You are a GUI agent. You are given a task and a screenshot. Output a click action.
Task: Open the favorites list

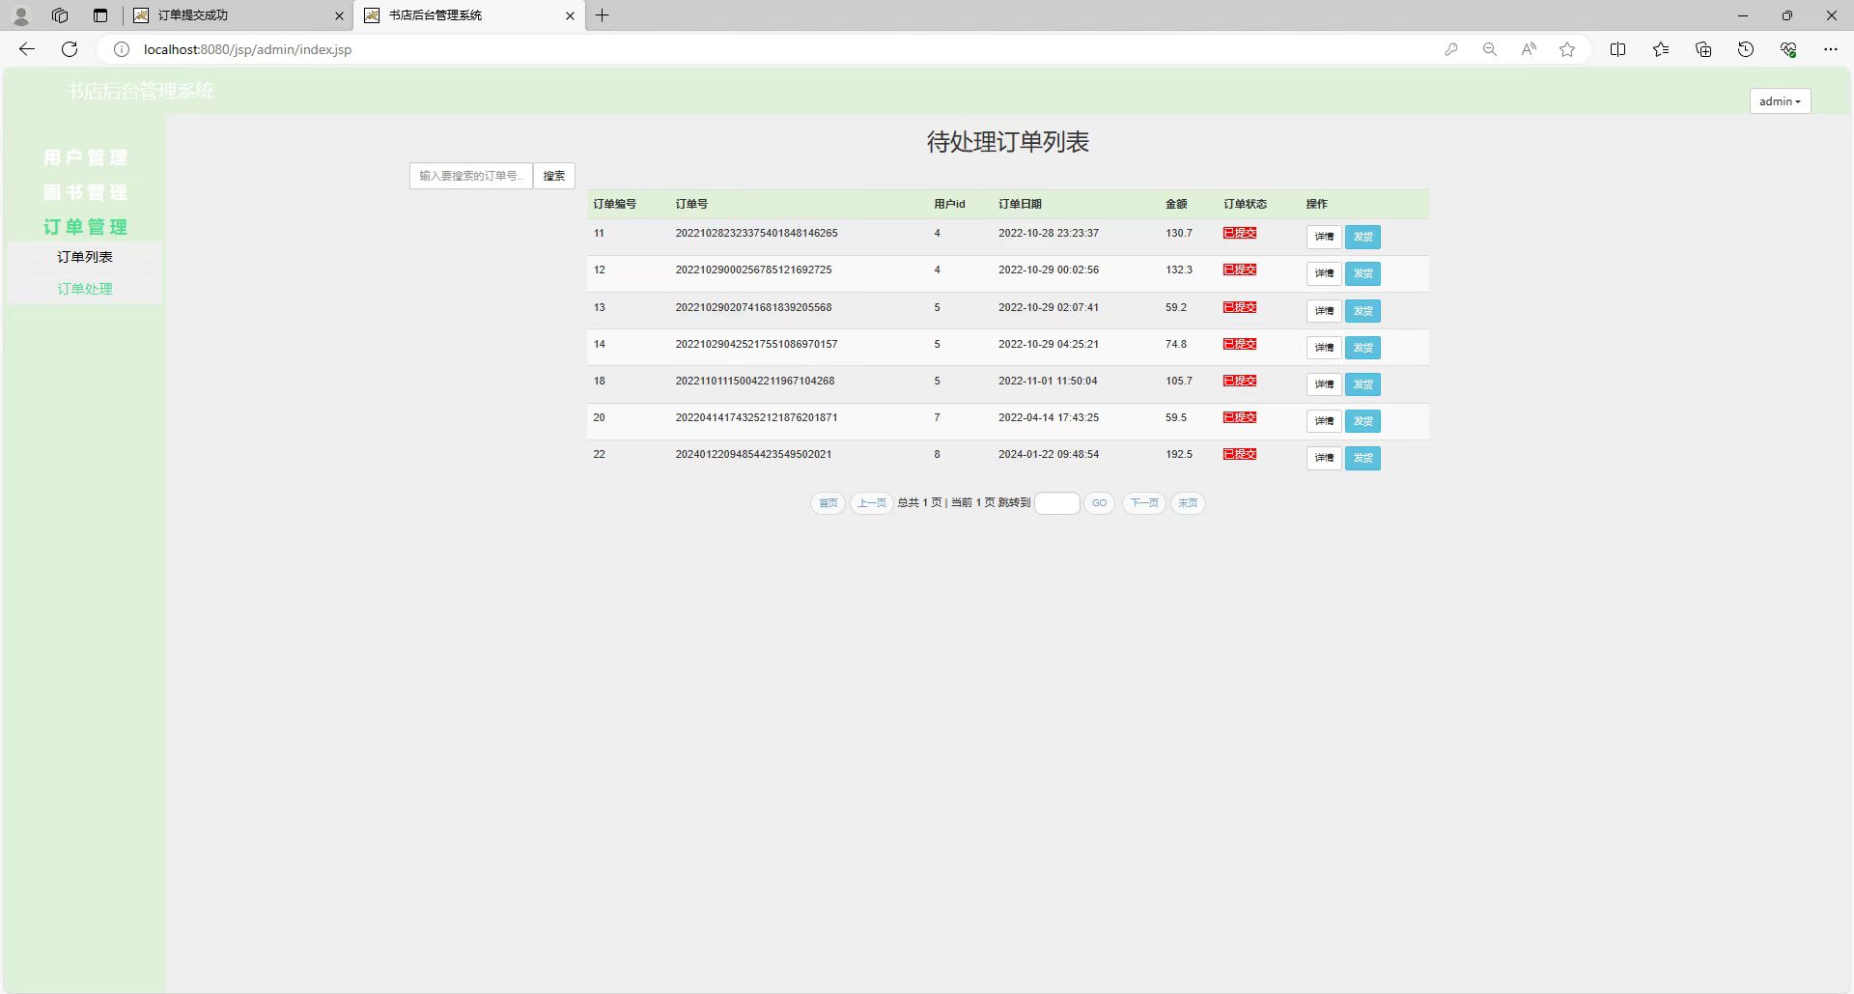[1661, 49]
